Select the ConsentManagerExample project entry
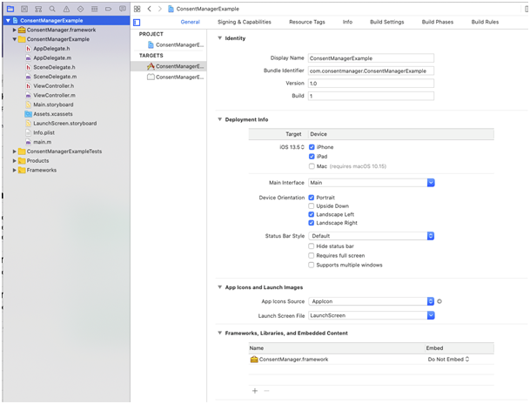The image size is (530, 404). click(x=169, y=44)
